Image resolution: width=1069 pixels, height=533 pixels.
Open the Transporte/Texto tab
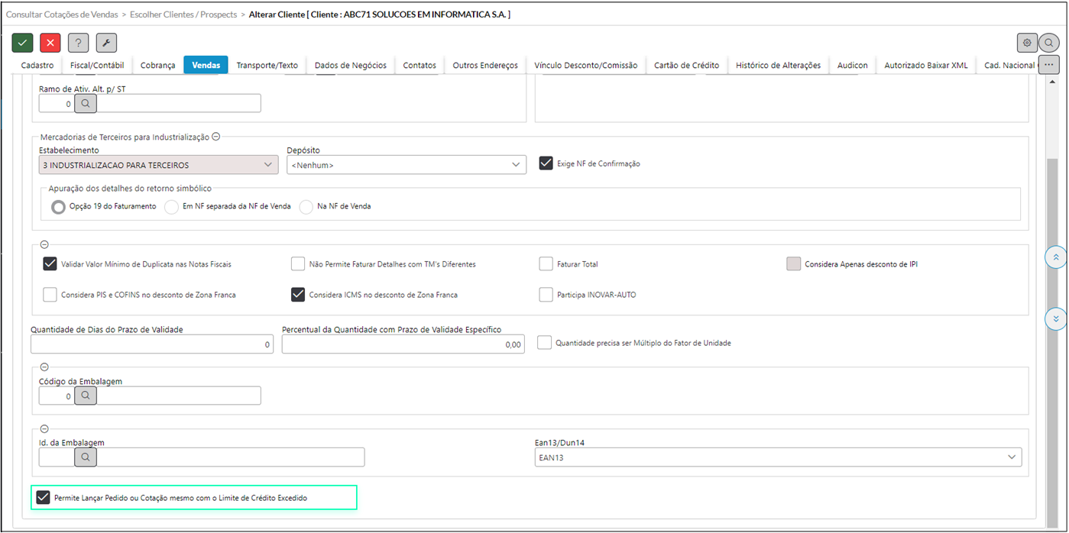[x=267, y=66]
